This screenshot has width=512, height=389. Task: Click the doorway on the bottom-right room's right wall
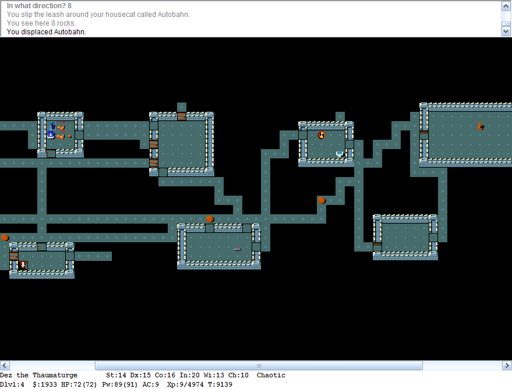coord(433,237)
